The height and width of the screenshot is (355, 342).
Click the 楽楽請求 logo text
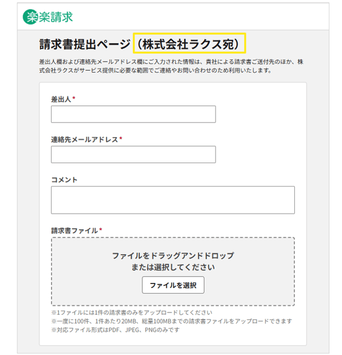pyautogui.click(x=56, y=17)
